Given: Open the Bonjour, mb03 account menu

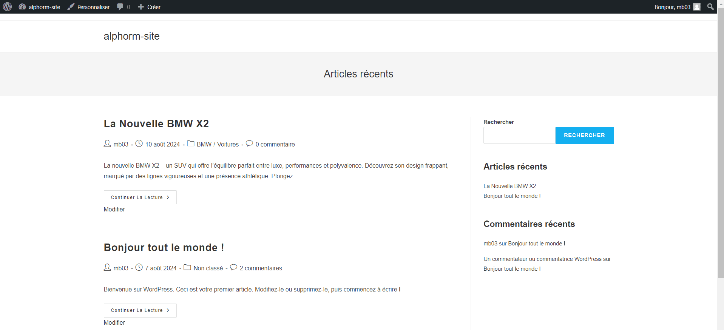Looking at the screenshot, I should (677, 7).
